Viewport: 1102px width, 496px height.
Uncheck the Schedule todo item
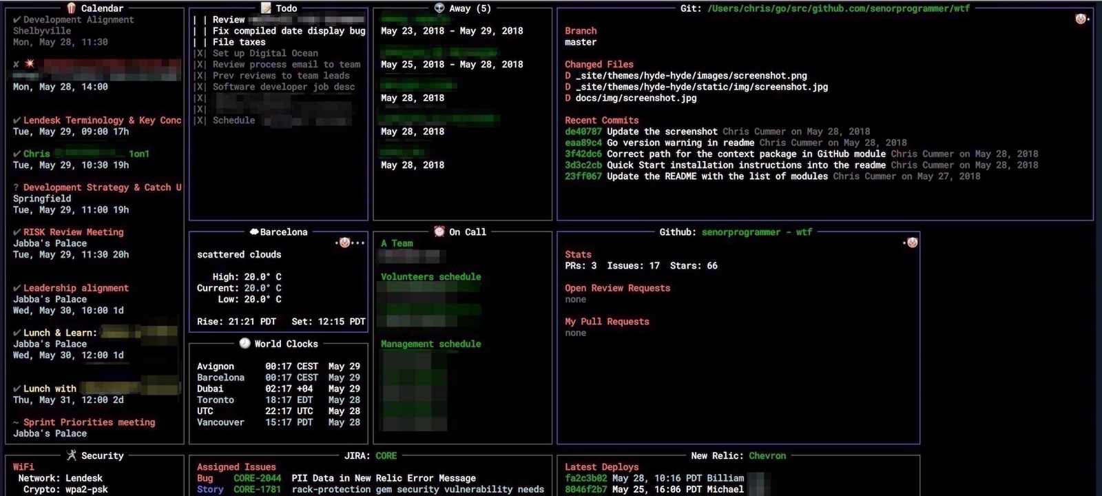point(200,121)
